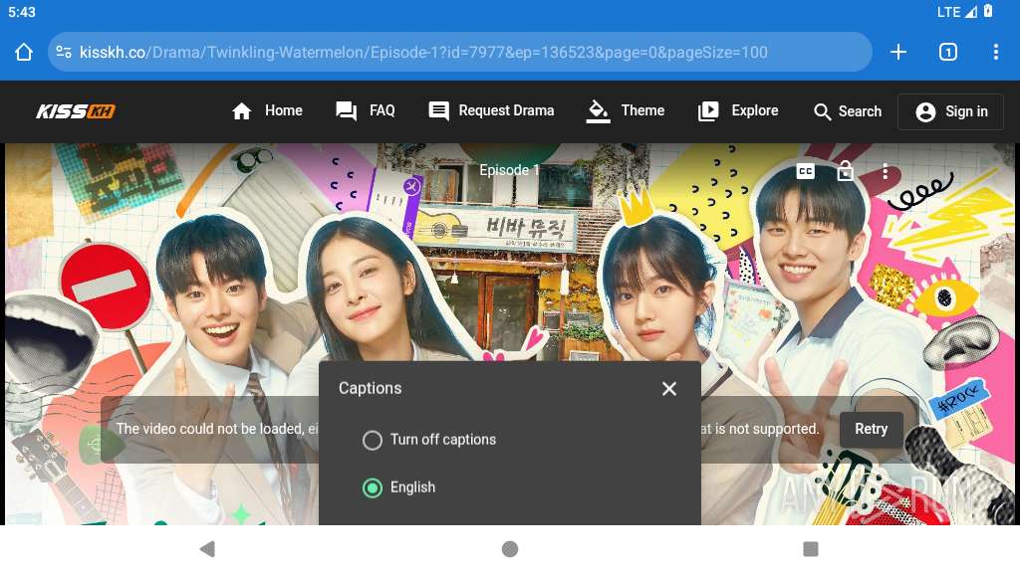Open the tab switcher showing 1 tab
This screenshot has width=1020, height=573.
coord(948,52)
